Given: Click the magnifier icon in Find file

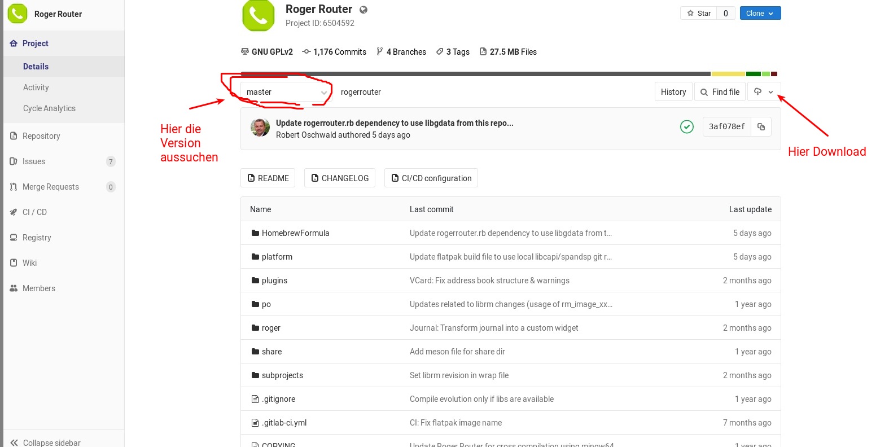Looking at the screenshot, I should click(x=704, y=92).
